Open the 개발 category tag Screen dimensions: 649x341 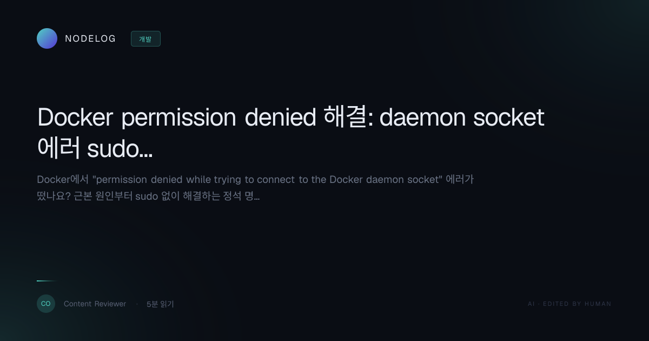(x=145, y=39)
